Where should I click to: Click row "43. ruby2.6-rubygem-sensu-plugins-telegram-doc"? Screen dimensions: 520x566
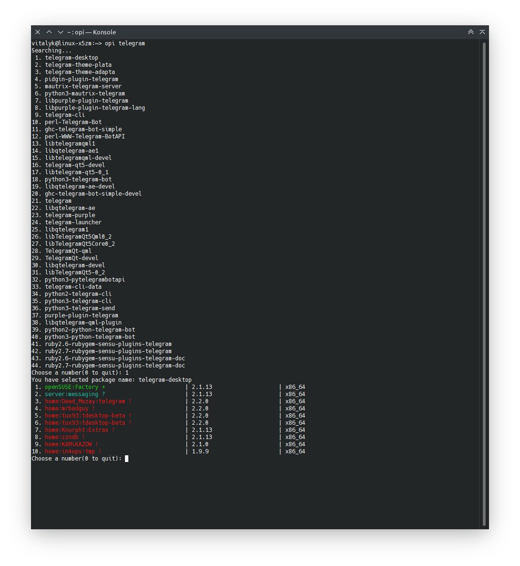tap(108, 358)
